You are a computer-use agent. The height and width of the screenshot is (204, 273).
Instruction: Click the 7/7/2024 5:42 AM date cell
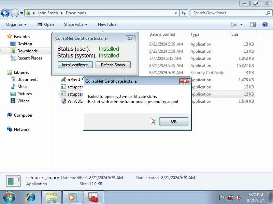tap(165, 58)
